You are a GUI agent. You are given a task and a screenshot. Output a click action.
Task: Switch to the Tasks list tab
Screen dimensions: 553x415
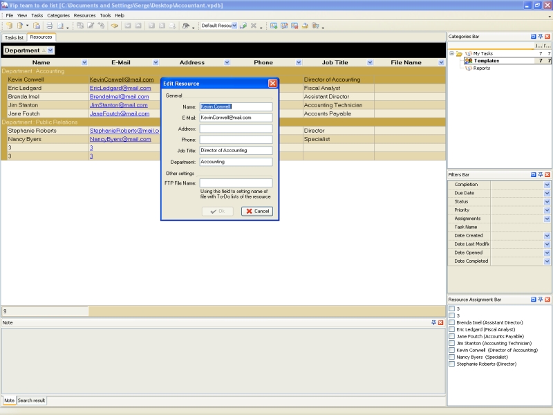[x=13, y=37]
